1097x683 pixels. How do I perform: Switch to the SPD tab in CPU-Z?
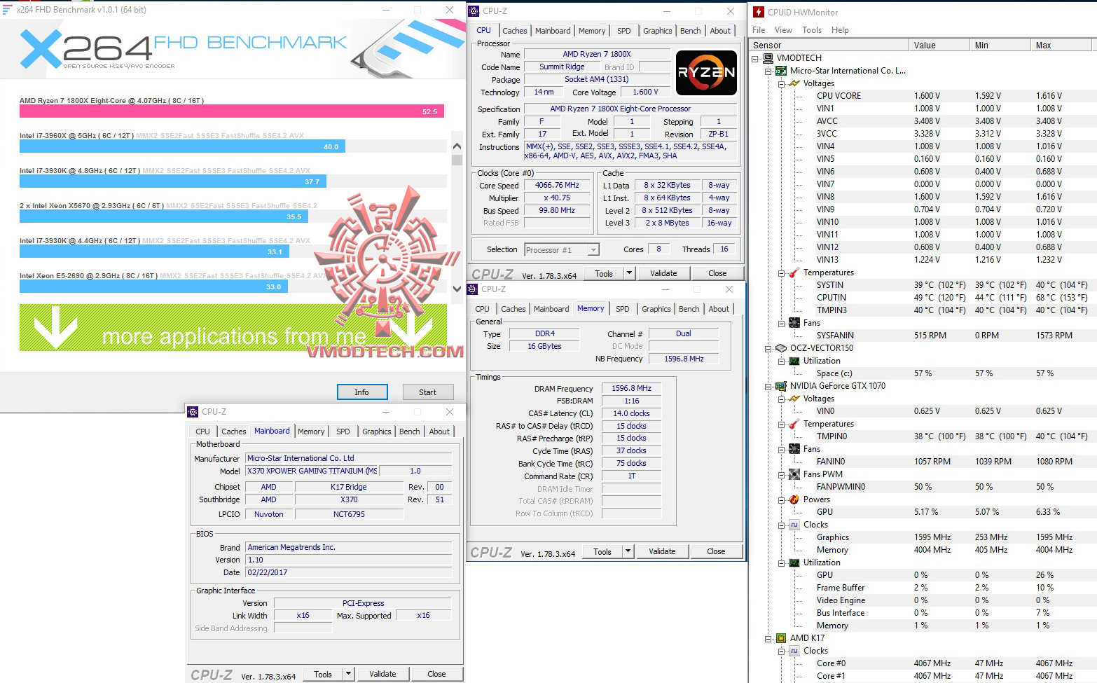622,31
